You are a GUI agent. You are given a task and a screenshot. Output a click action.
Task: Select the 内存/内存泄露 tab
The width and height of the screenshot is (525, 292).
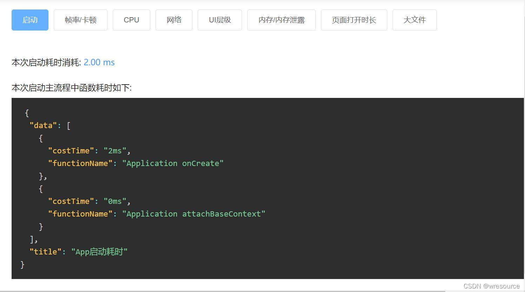pyautogui.click(x=281, y=20)
